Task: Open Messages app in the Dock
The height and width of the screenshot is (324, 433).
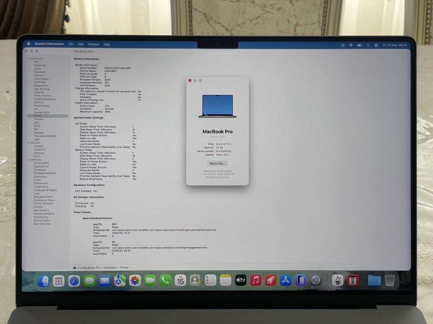Action: [x=89, y=281]
